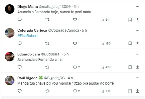Open Raúl bigode's display name

(27, 78)
